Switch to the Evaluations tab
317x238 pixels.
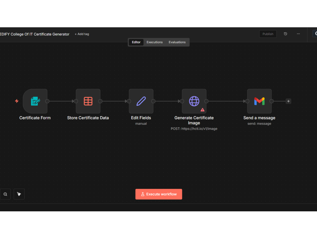(x=177, y=42)
